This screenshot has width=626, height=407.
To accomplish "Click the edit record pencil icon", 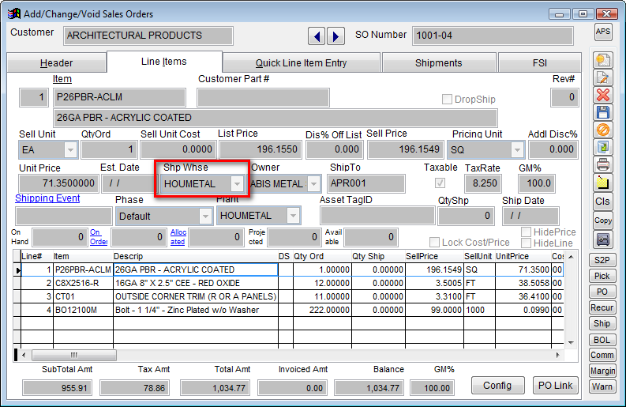I will (x=603, y=77).
